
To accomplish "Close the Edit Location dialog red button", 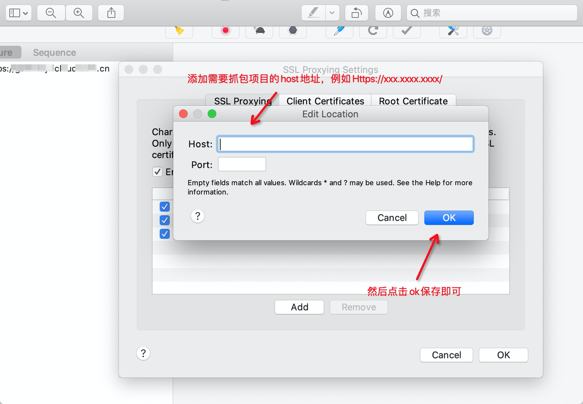I will 183,114.
